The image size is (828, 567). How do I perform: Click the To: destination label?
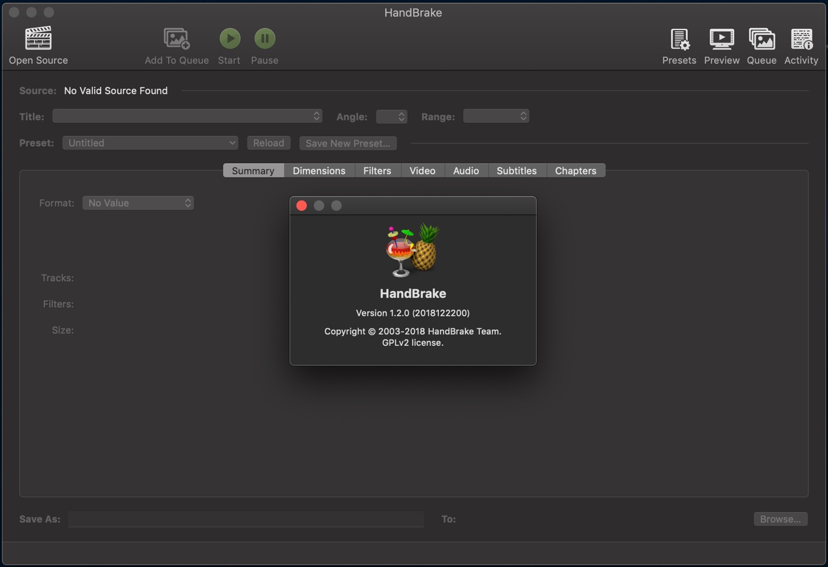449,519
